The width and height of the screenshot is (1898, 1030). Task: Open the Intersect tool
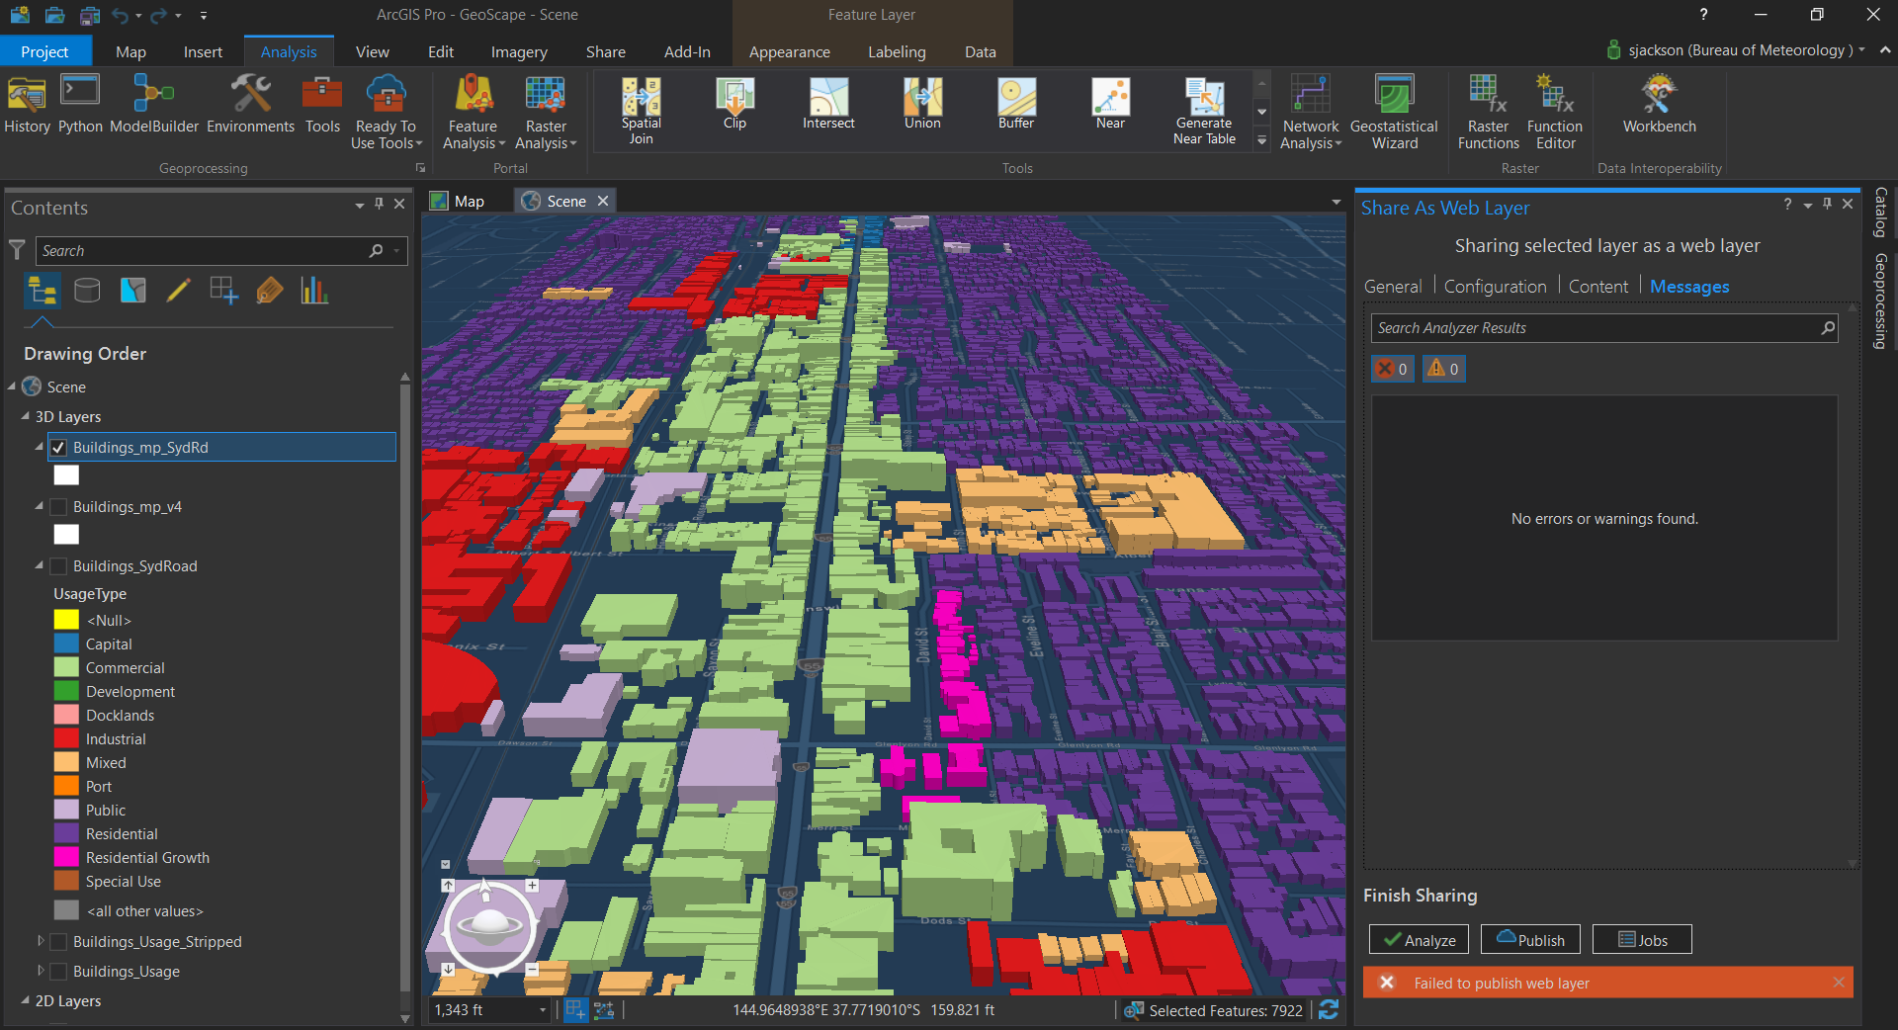pyautogui.click(x=828, y=104)
